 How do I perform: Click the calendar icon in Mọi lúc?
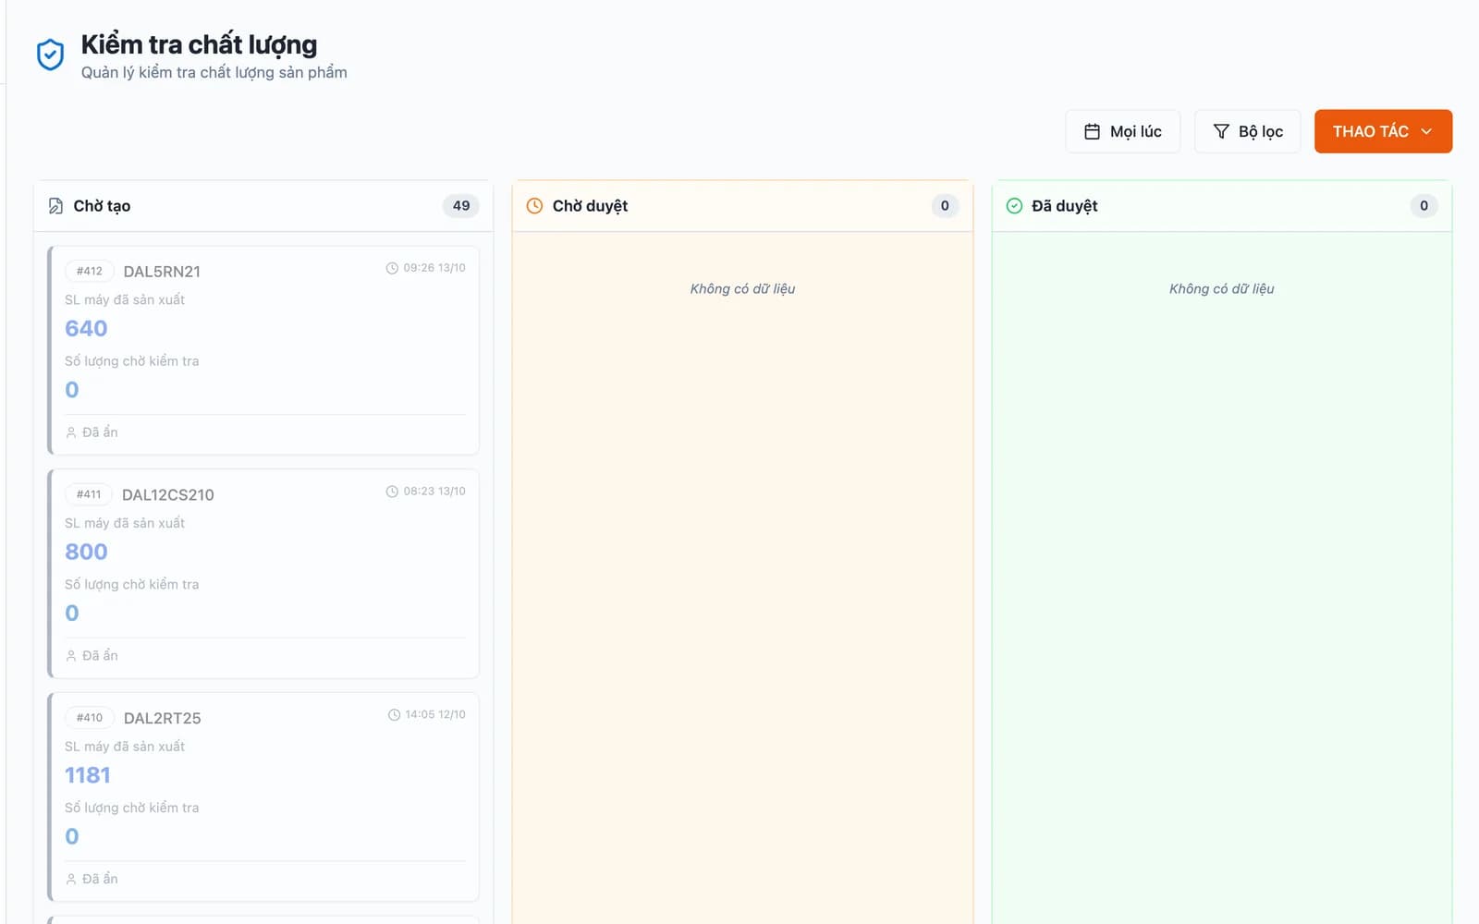[x=1092, y=131]
